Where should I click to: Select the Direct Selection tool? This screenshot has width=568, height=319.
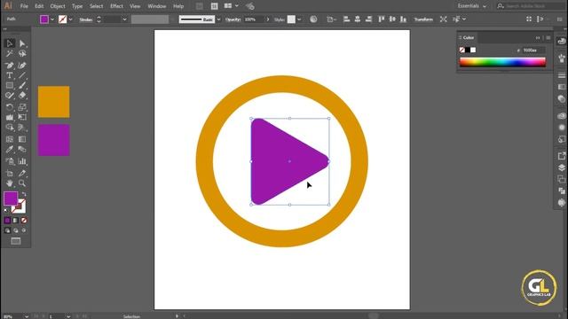(22, 43)
